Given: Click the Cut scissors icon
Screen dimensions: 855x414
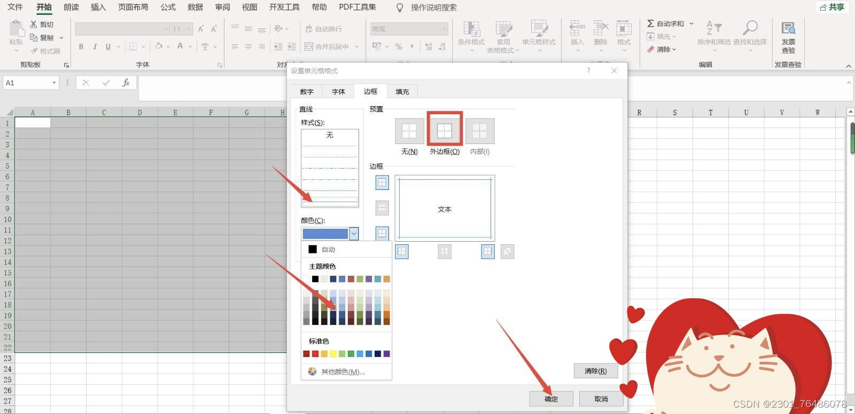Looking at the screenshot, I should [x=34, y=25].
